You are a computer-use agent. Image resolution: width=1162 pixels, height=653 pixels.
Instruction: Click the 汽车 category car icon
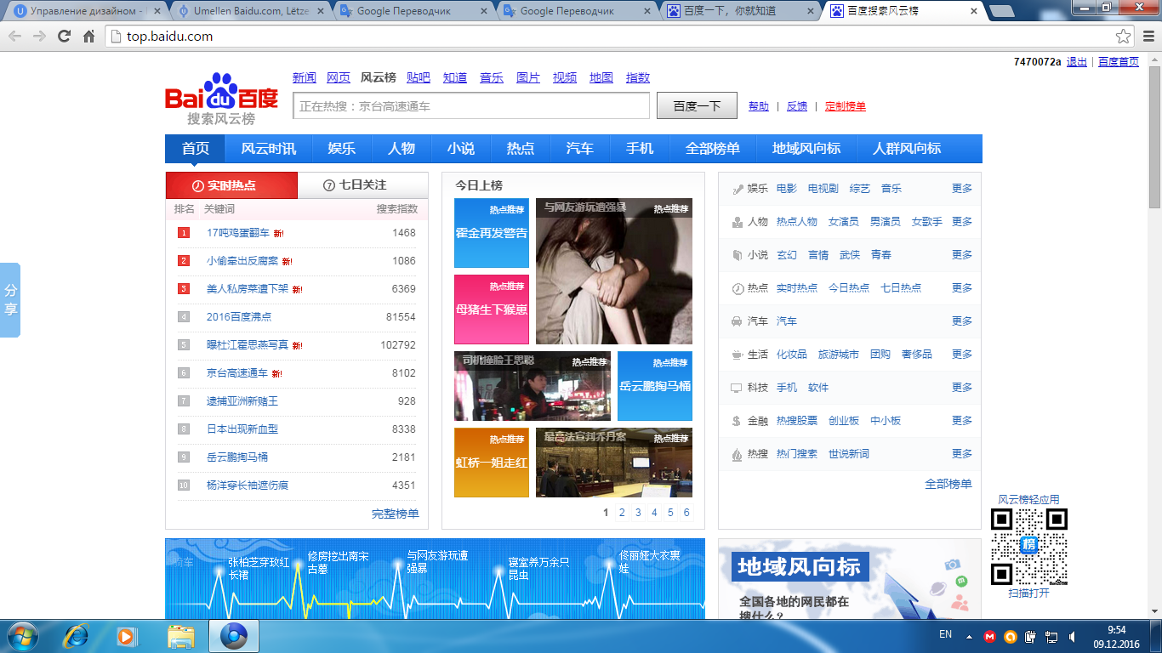[737, 321]
